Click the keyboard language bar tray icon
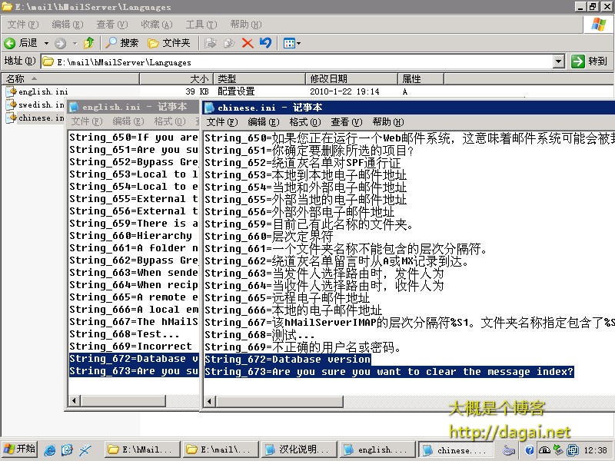The height and width of the screenshot is (461, 615). (509, 450)
